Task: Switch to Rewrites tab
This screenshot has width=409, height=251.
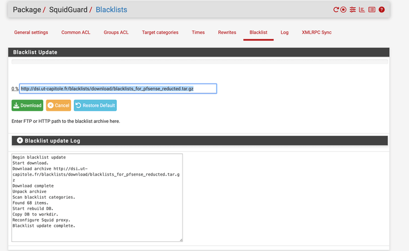Action: click(x=227, y=32)
